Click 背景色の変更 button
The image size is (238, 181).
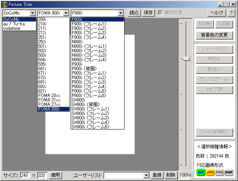[214, 35]
